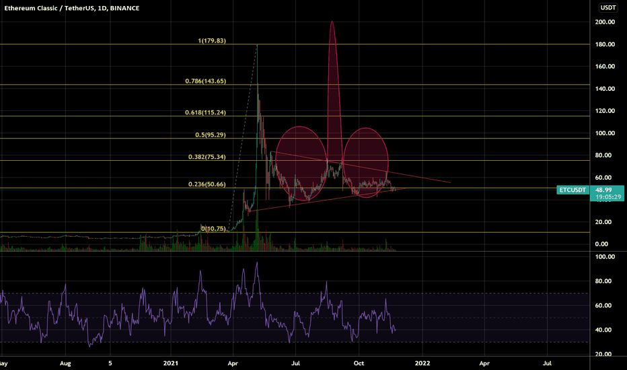Click the 0(10.75) Fibonacci label
Screen dimensions: 627x370
(213, 229)
